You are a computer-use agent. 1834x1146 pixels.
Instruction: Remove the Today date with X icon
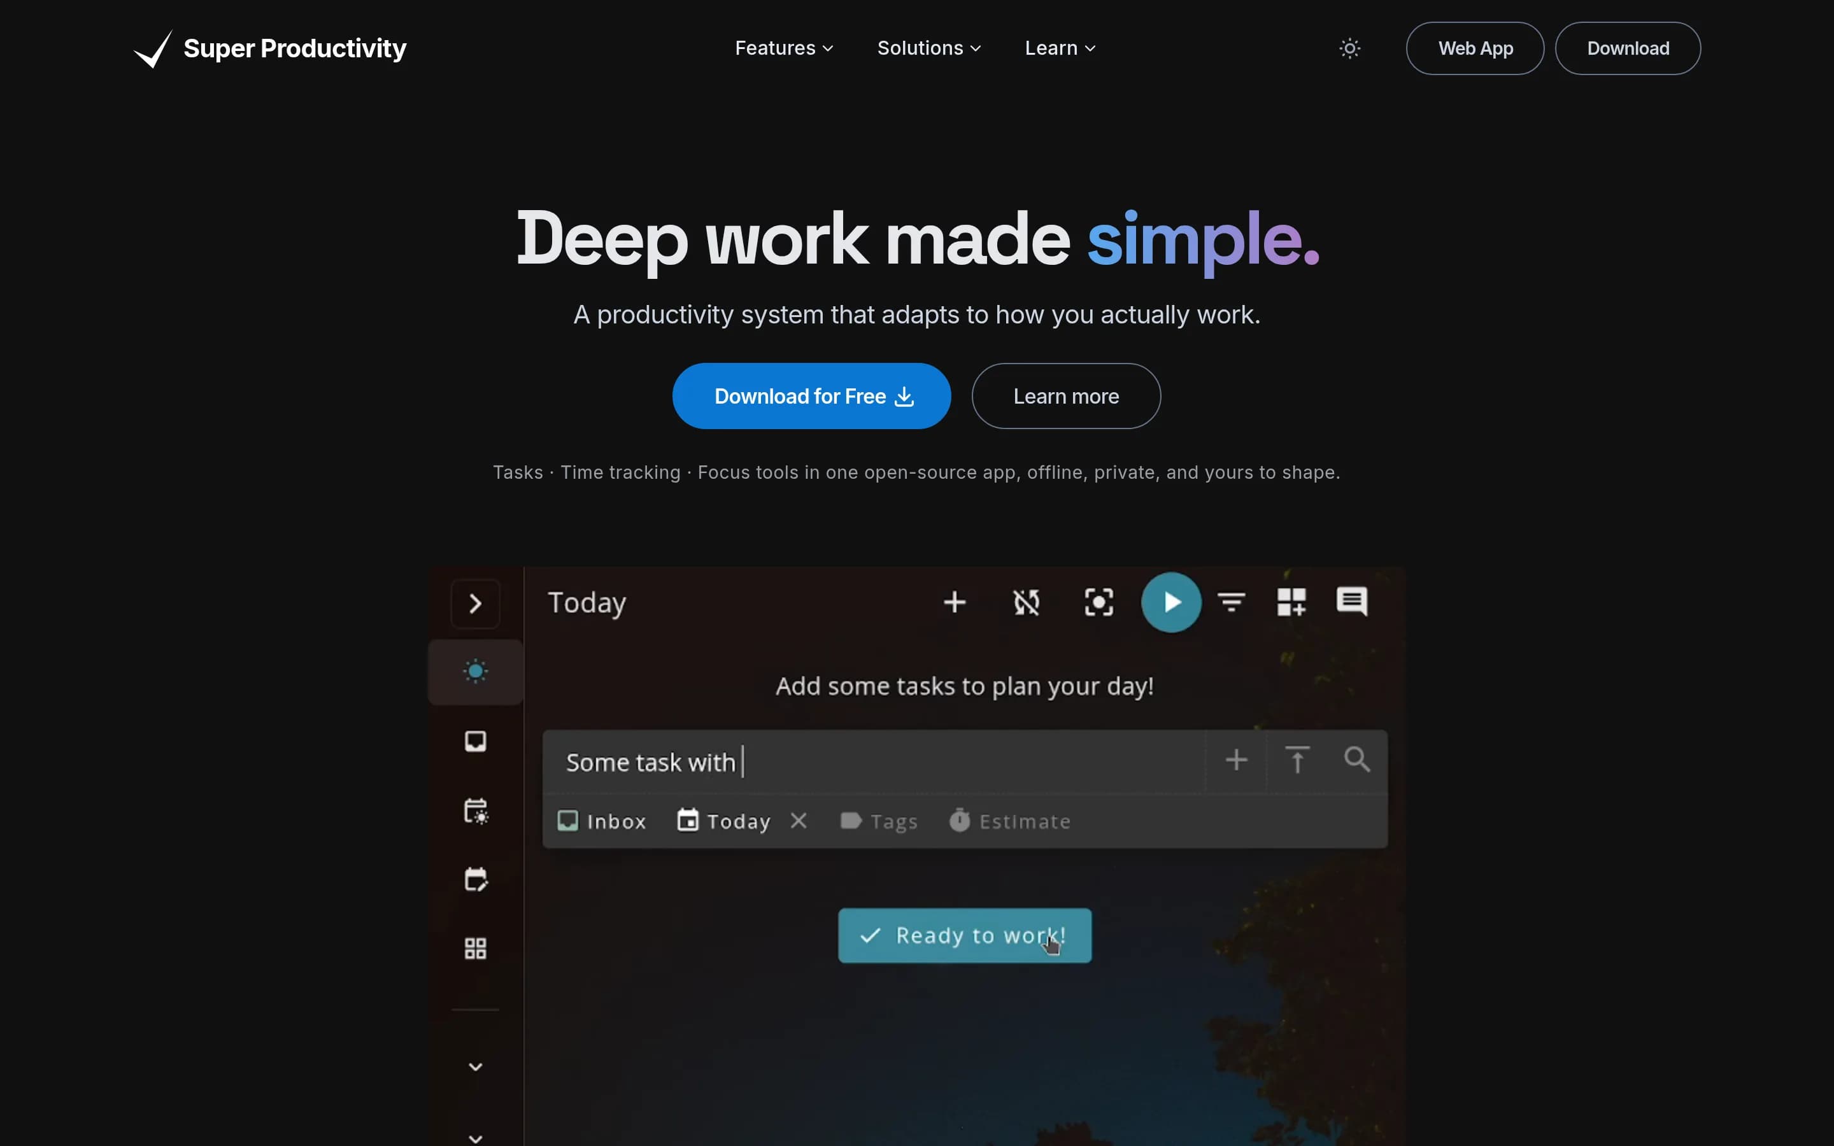tap(799, 821)
